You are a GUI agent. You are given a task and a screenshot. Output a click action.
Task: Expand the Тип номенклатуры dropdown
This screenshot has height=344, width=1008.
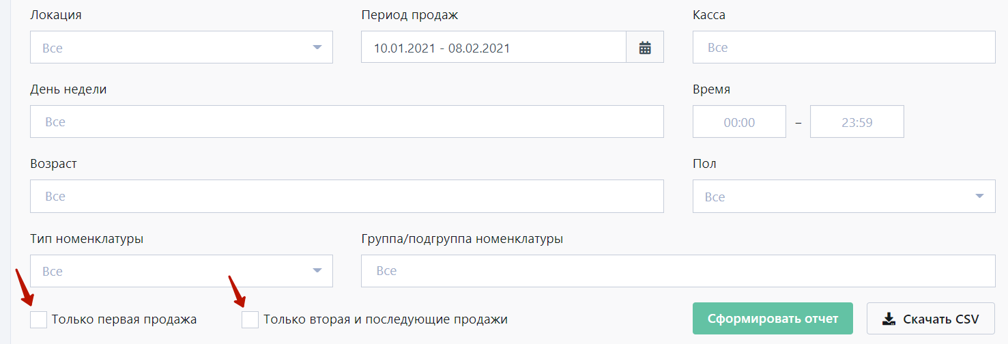(182, 271)
